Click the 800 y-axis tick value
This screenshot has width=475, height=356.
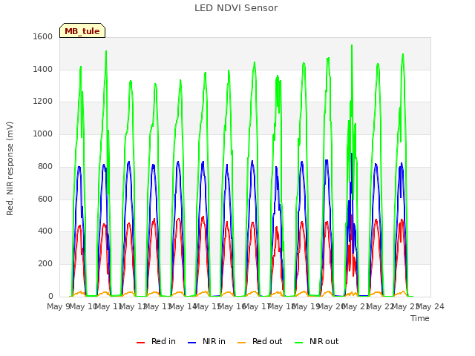[x=45, y=166]
